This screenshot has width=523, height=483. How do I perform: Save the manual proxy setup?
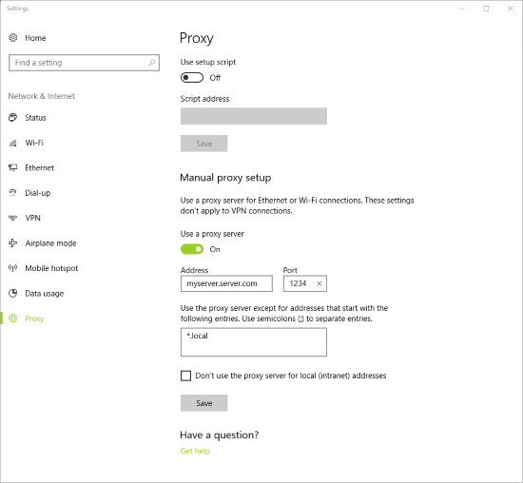point(204,403)
